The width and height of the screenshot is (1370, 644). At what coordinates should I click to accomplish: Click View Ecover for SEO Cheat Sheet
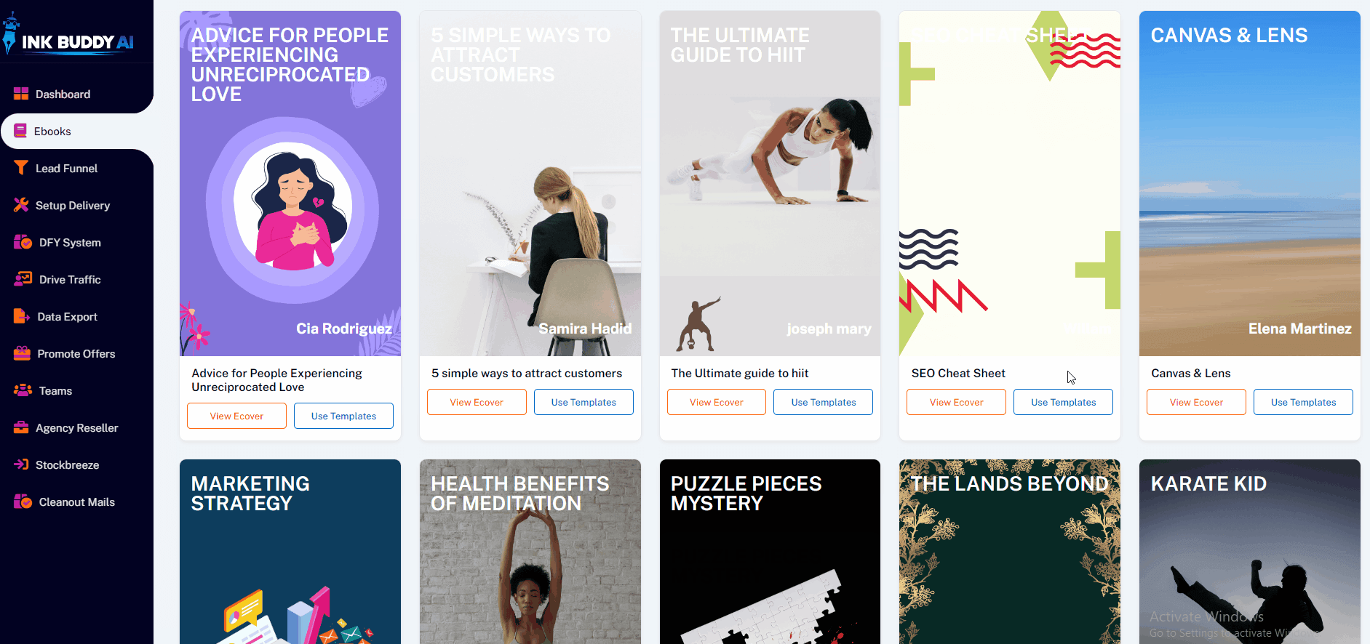pyautogui.click(x=956, y=402)
